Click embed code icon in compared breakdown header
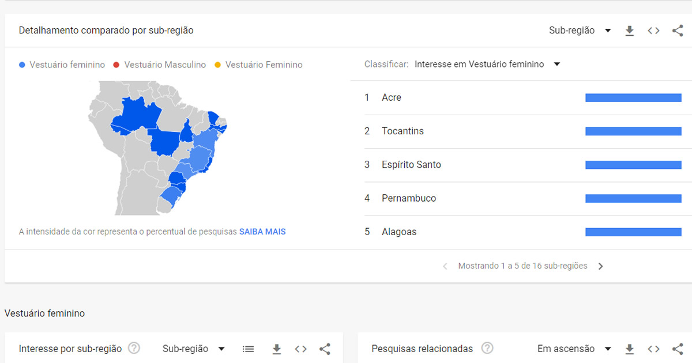This screenshot has height=363, width=692. tap(653, 31)
